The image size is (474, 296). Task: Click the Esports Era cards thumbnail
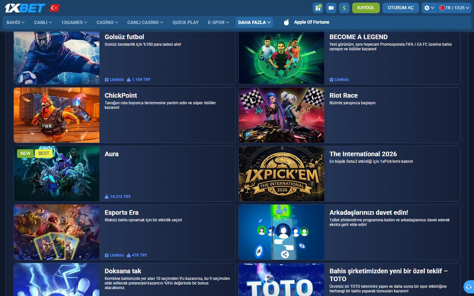coord(57,232)
